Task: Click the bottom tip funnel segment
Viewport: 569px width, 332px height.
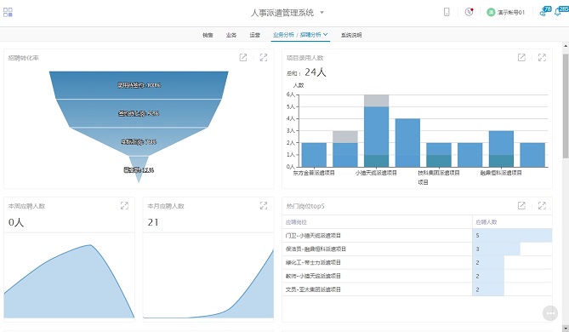Action: [139, 169]
